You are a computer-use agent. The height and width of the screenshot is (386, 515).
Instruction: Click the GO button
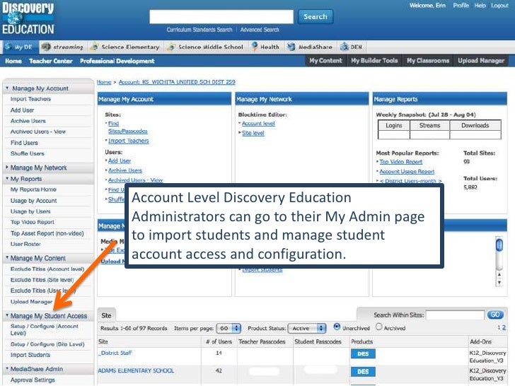495,315
